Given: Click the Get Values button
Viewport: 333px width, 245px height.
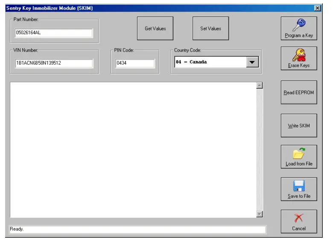Looking at the screenshot, I should (x=155, y=29).
